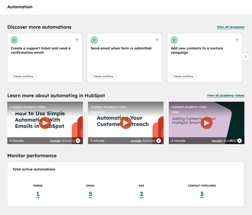Open the Contact Pipelines count 3
This screenshot has height=215, width=252.
pyautogui.click(x=202, y=194)
